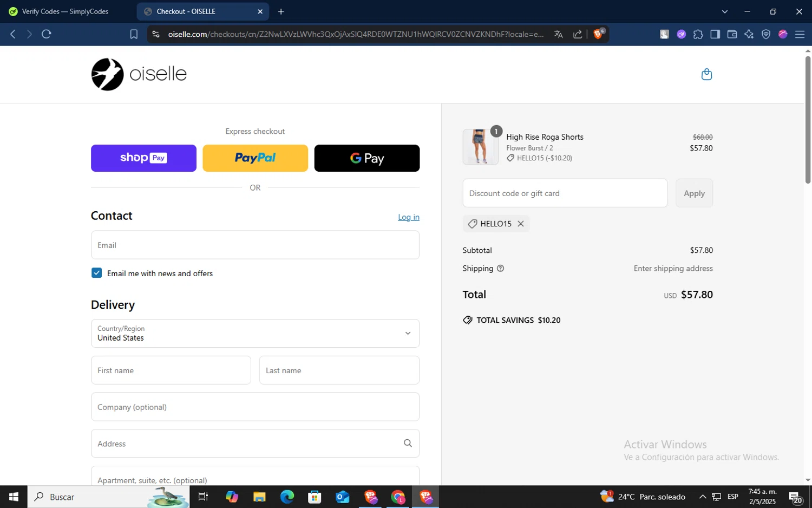
Task: Open Chrome from the taskbar
Action: tap(398, 497)
